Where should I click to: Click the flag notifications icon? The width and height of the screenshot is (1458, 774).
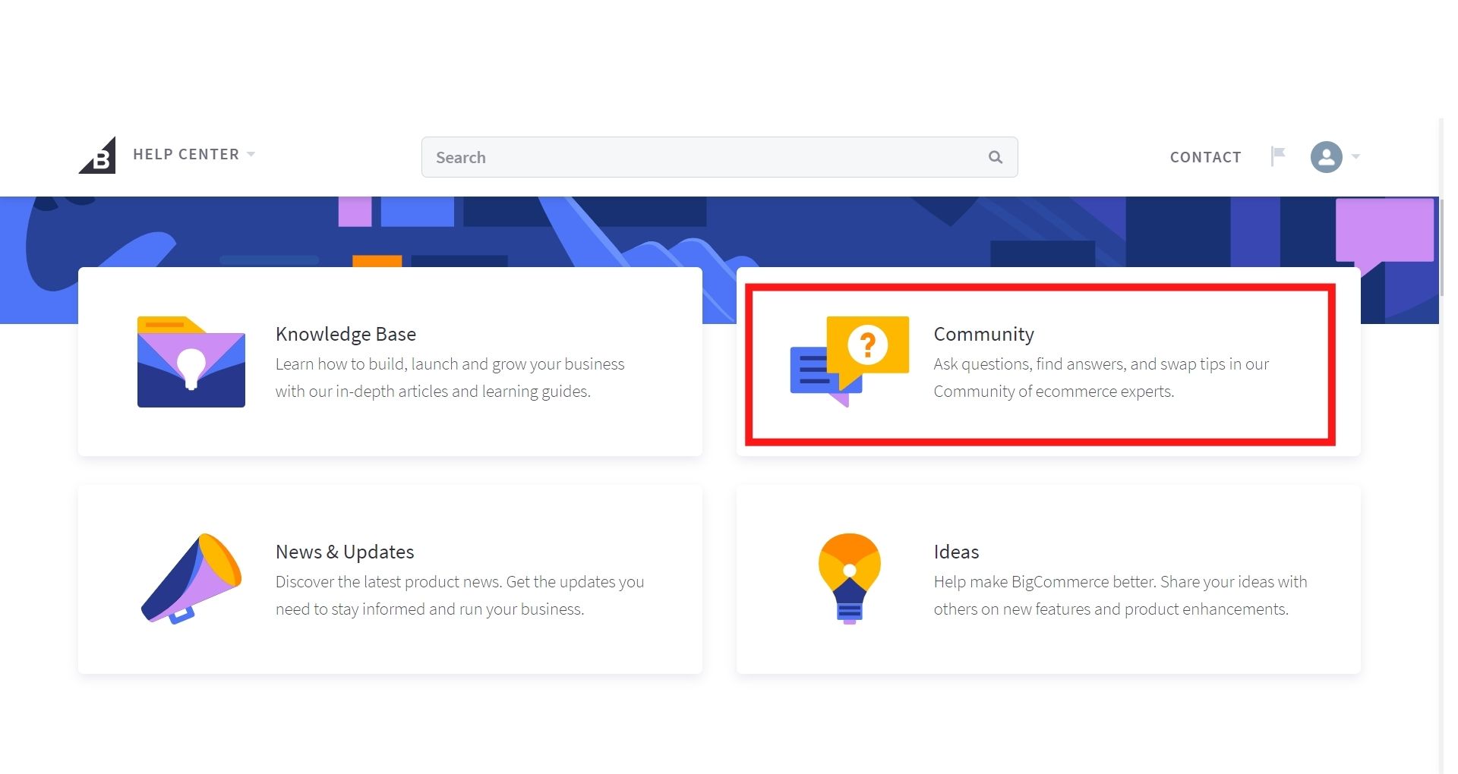[1278, 156]
